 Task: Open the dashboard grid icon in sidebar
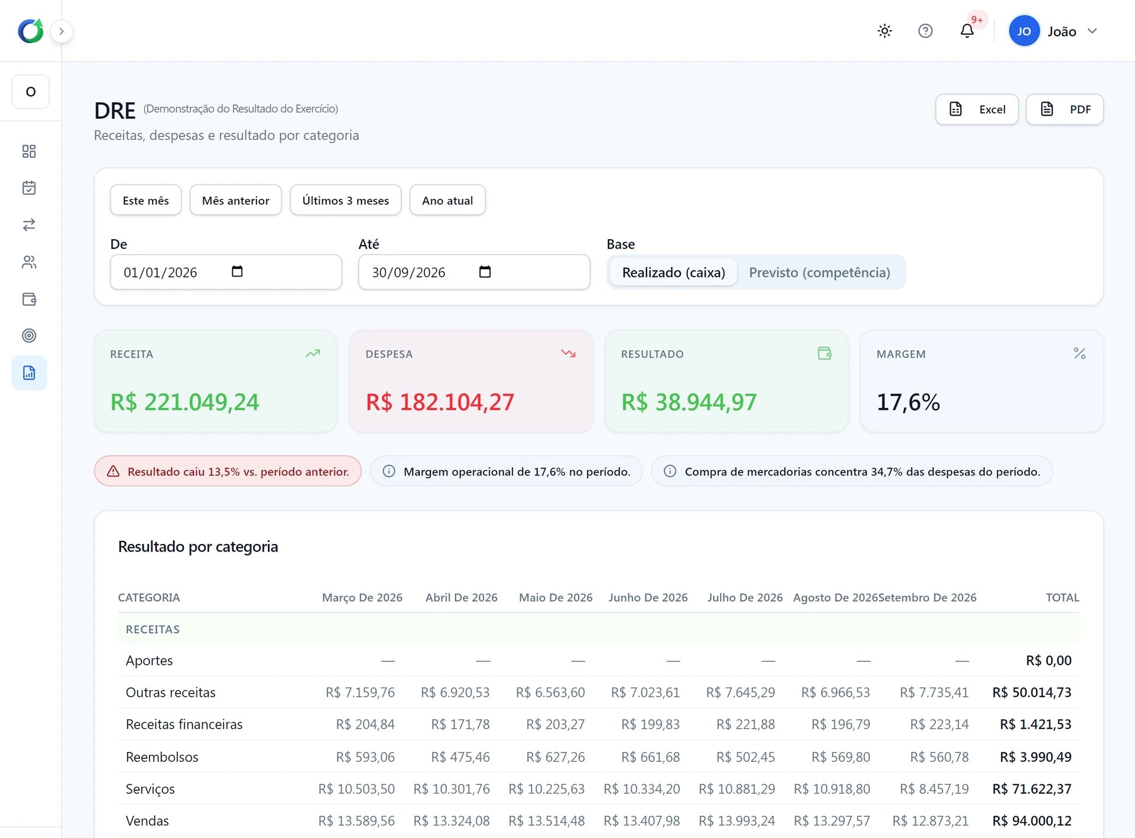coord(29,151)
